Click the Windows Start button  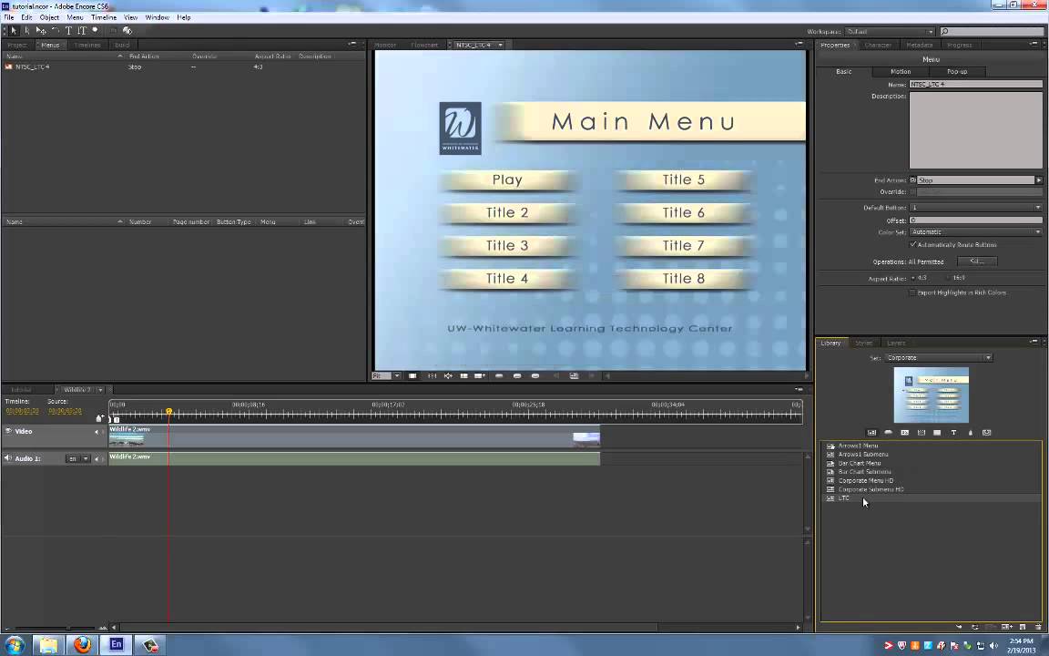point(14,645)
